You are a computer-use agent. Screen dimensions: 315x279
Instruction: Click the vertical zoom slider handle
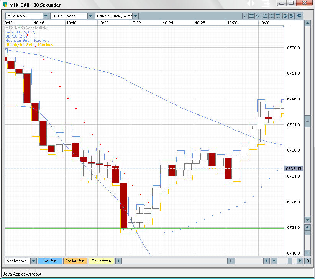[x=307, y=233]
